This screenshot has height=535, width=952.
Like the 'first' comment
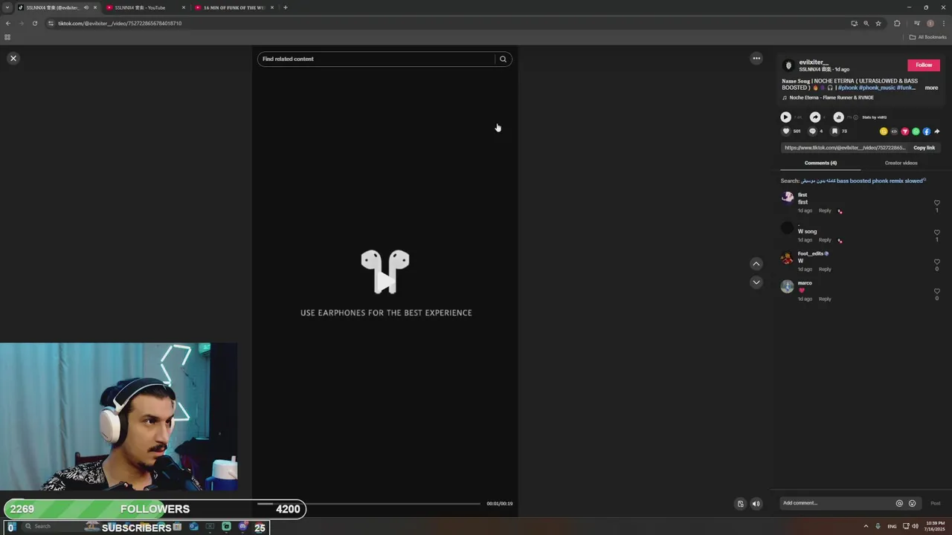[x=937, y=203]
